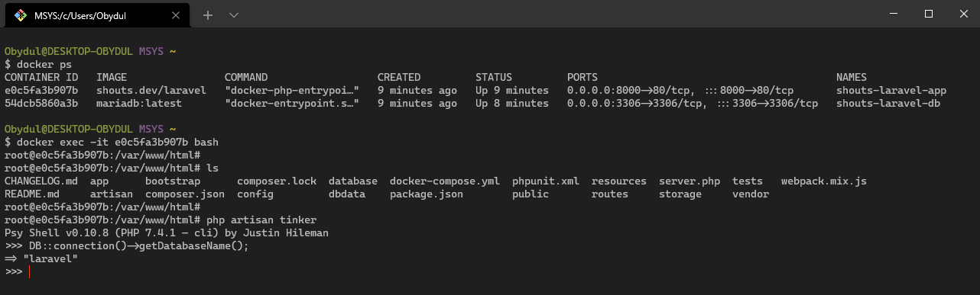Screen dimensions: 980x295
Task: Click the shouts-laravel-app container name
Action: [x=891, y=91]
